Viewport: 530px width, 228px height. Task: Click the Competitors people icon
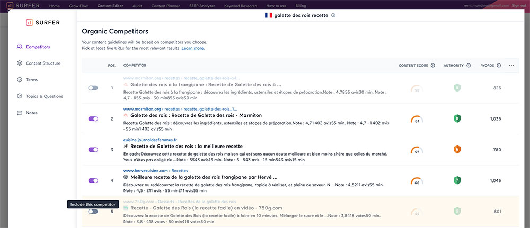(20, 47)
